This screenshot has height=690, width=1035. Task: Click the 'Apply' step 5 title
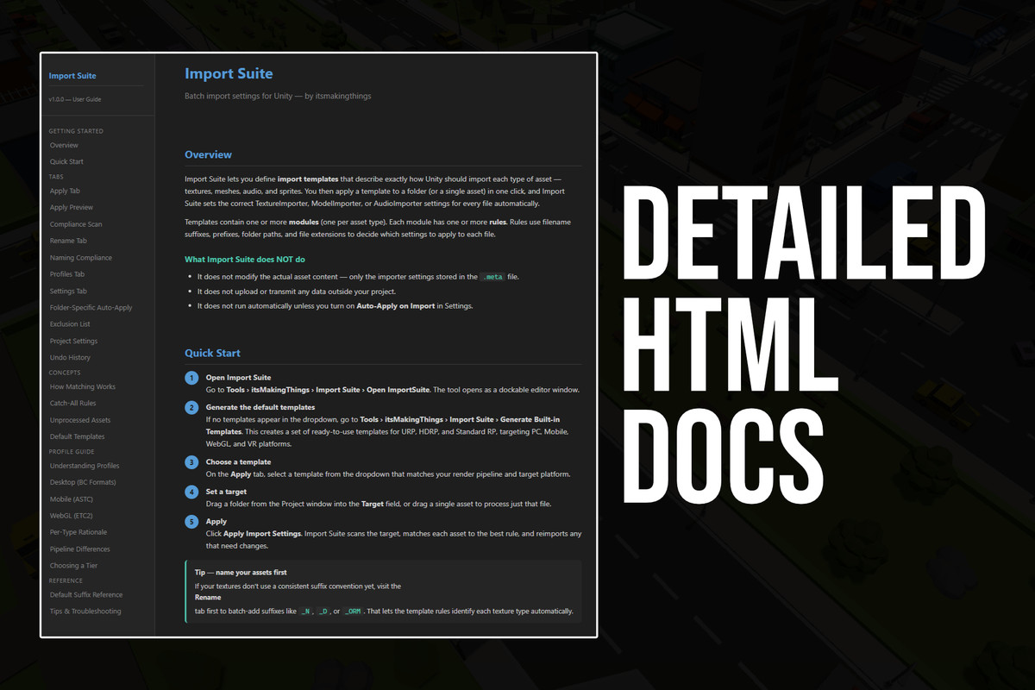pyautogui.click(x=216, y=521)
